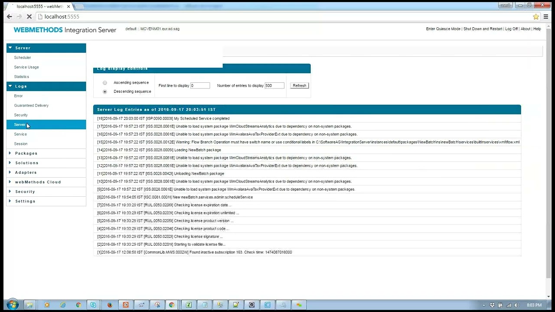Expand the webMethods Cloud section
The width and height of the screenshot is (555, 312).
point(46,182)
